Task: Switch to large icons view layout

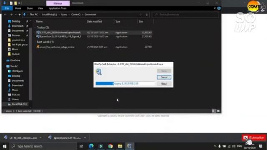Action: 218,111
